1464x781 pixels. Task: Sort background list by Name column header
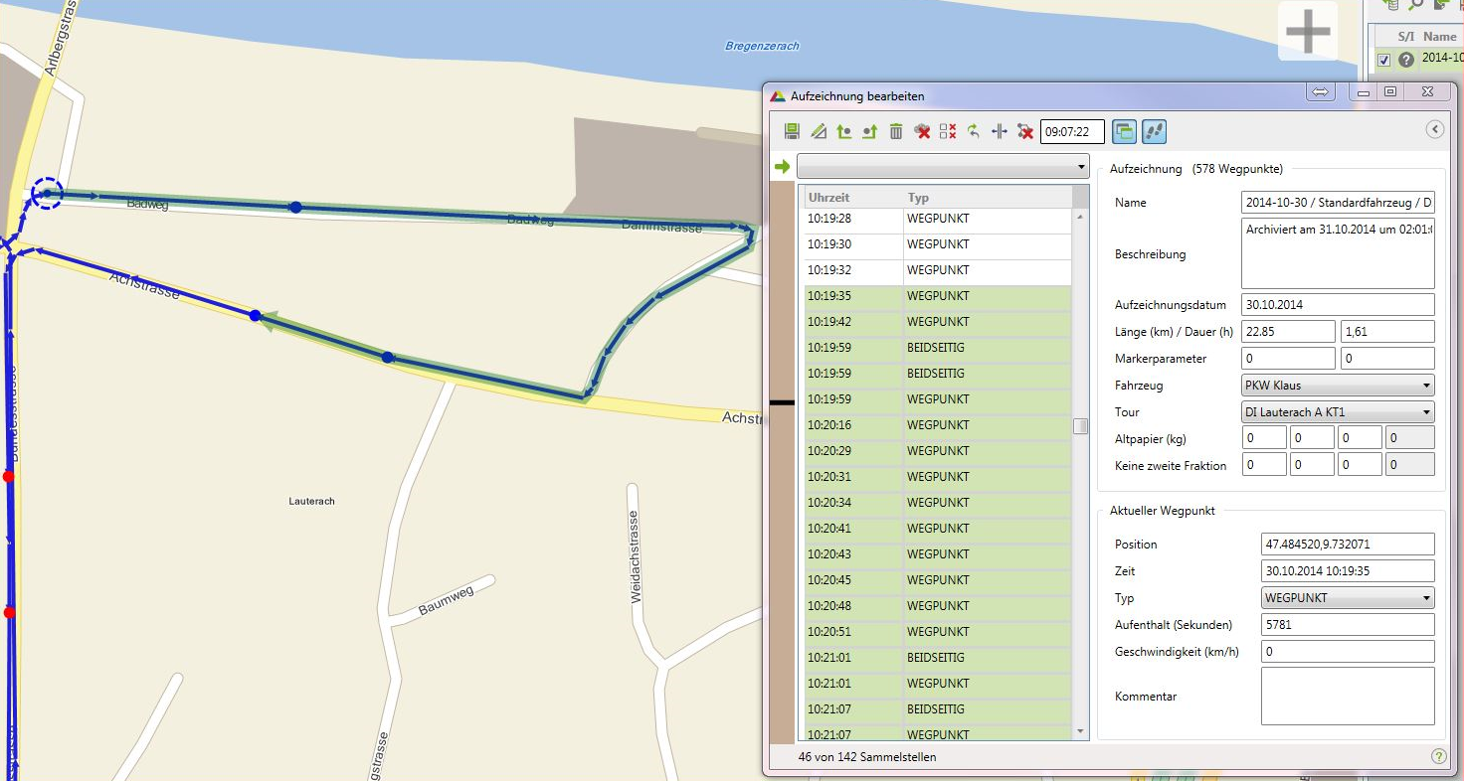(1439, 37)
